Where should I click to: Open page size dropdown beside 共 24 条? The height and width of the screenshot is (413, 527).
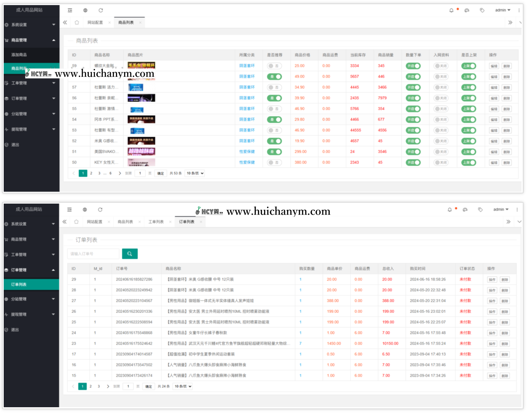[183, 386]
